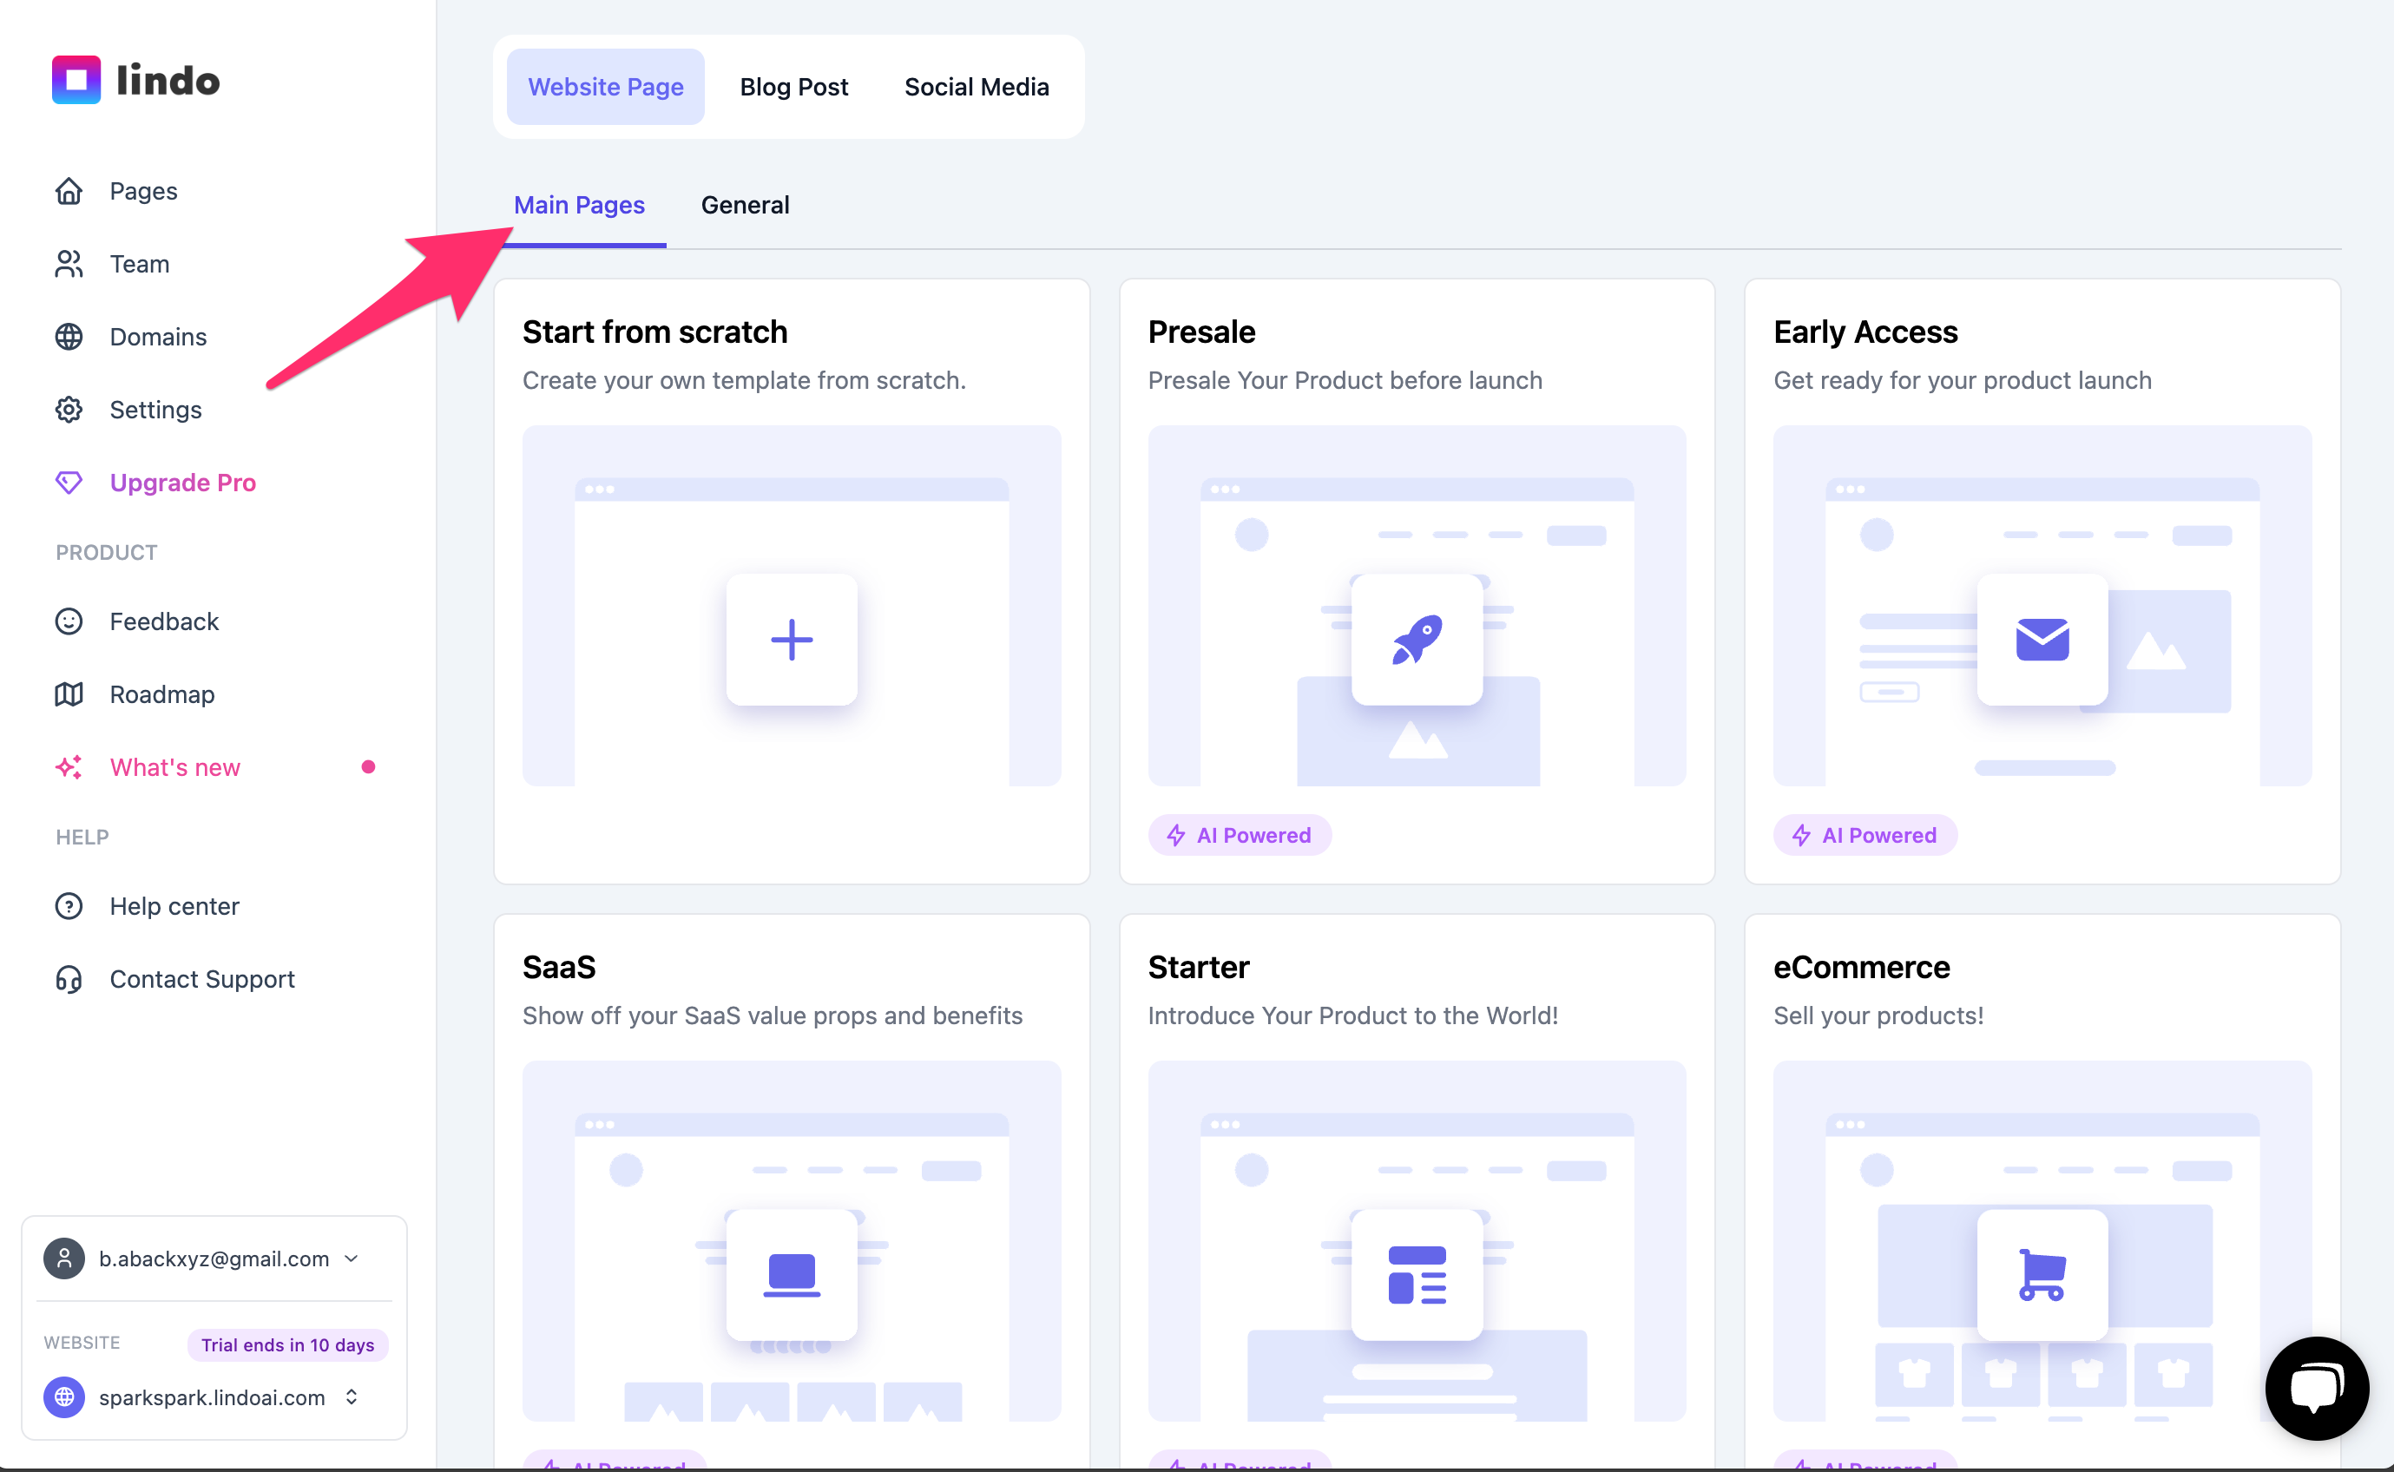The image size is (2394, 1472).
Task: Open the General tab
Action: [x=745, y=206]
